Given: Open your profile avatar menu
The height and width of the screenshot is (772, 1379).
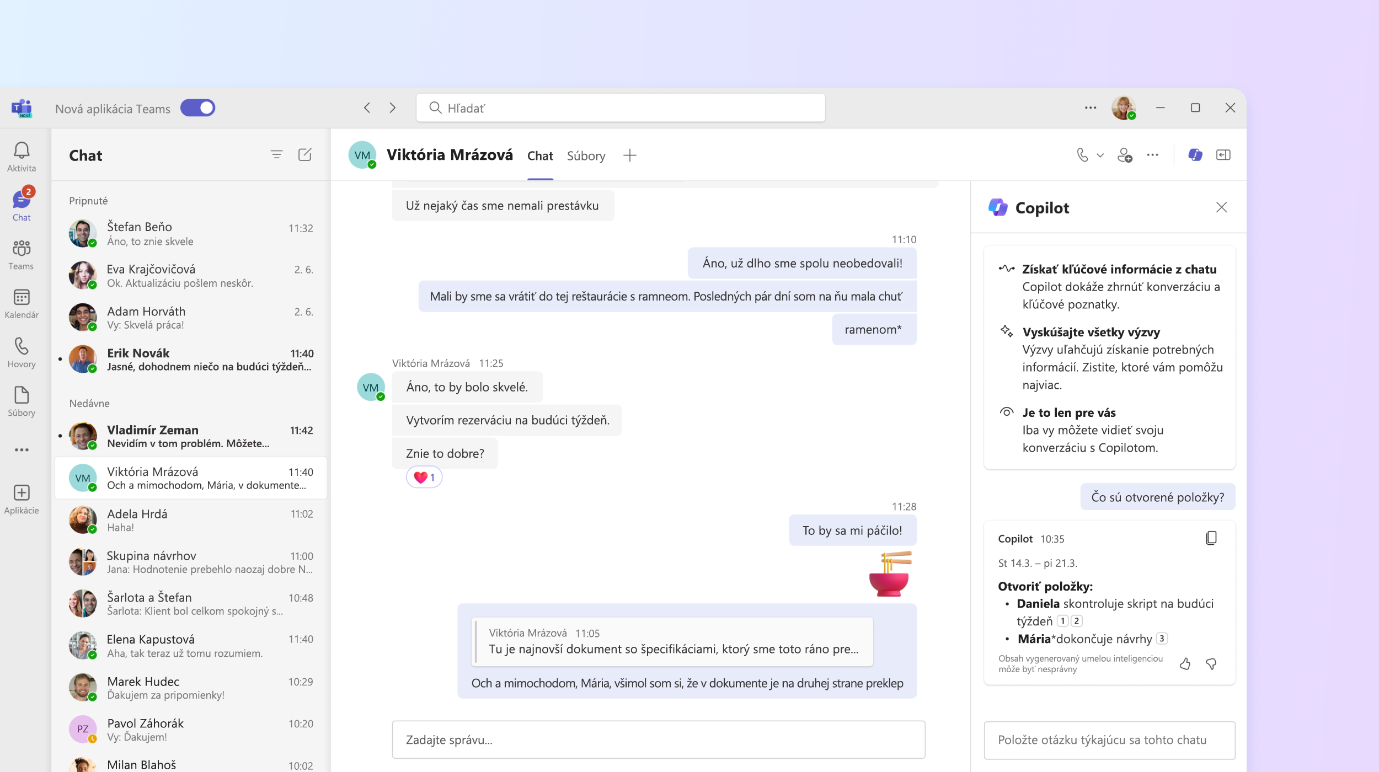Looking at the screenshot, I should [x=1123, y=108].
